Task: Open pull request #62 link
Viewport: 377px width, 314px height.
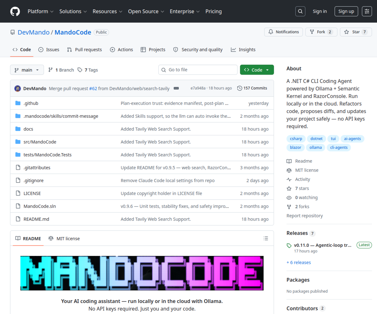Action: click(93, 88)
